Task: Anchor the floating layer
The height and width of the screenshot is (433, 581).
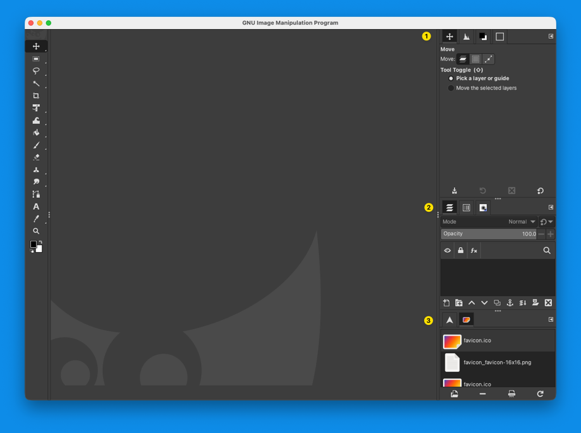Action: [510, 302]
